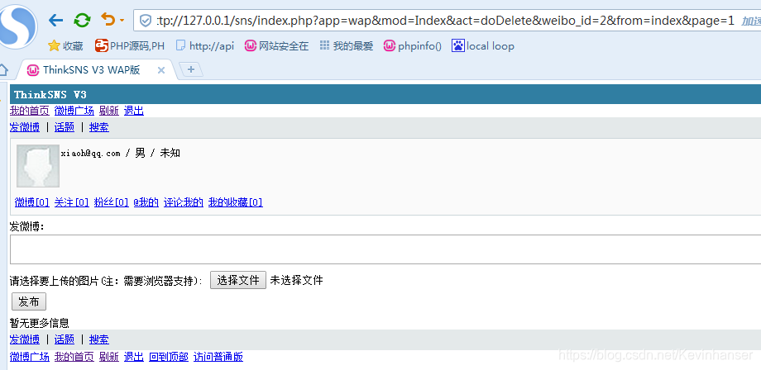Open http://api bookmark
The width and height of the screenshot is (761, 370).
(x=204, y=46)
